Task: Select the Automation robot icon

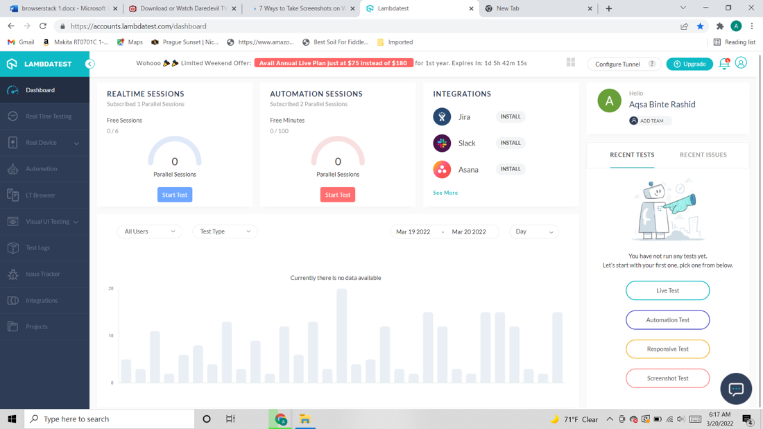Action: [x=13, y=169]
